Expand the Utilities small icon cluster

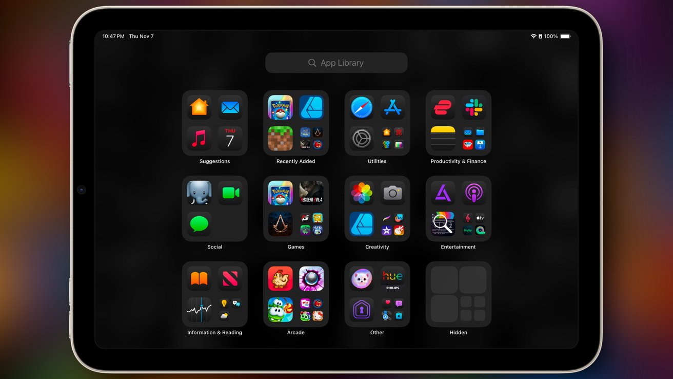tap(393, 139)
